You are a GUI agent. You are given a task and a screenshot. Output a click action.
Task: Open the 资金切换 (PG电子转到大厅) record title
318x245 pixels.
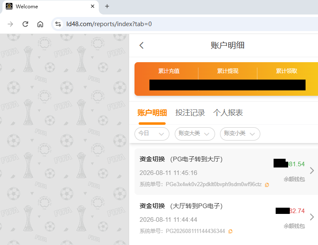tap(181, 159)
